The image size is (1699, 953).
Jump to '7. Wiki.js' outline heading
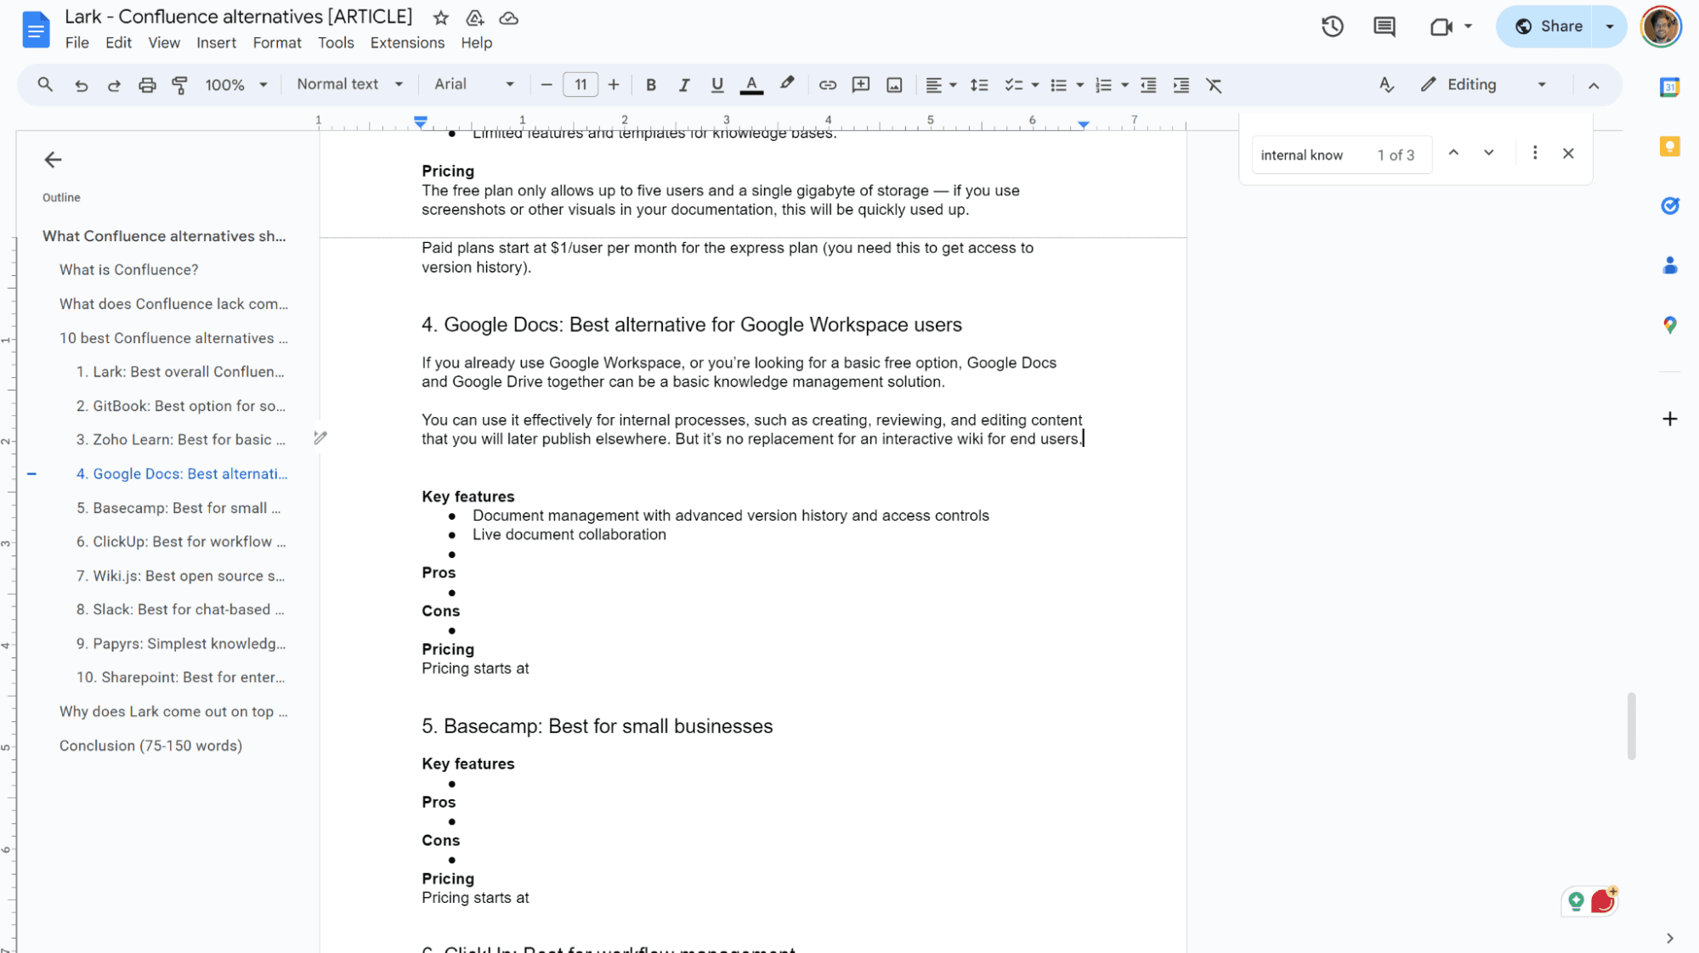pyautogui.click(x=180, y=576)
